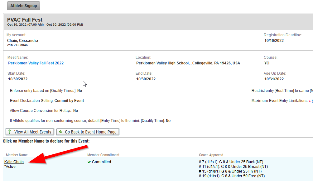
Task: Click the registration deadline date 10/10/2022
Action: (274, 41)
